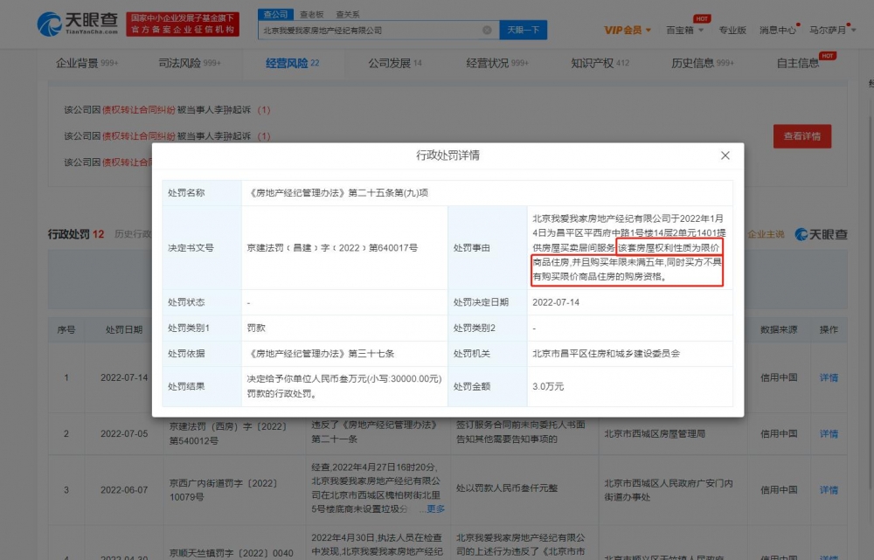Open the 知识产权 section tab
Image resolution: width=874 pixels, height=560 pixels.
tap(600, 64)
